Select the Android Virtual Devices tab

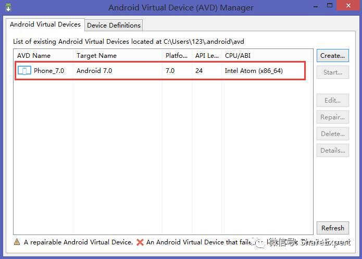[x=45, y=24]
